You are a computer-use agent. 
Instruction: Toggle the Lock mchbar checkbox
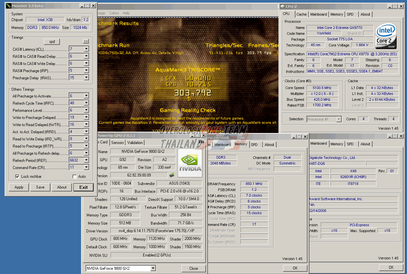point(18,176)
